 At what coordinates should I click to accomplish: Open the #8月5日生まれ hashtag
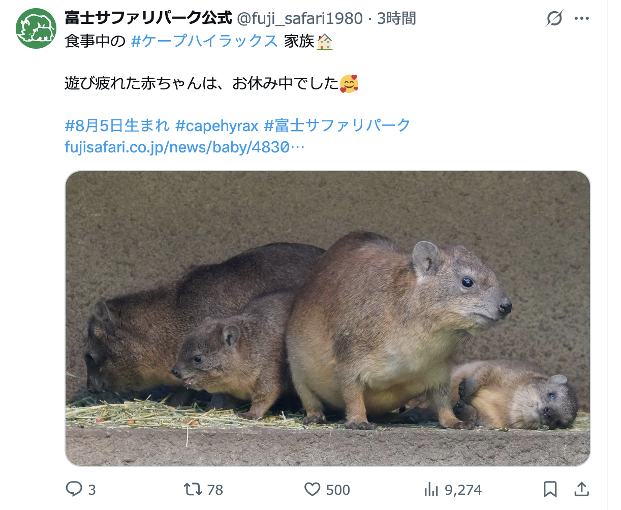tap(117, 125)
